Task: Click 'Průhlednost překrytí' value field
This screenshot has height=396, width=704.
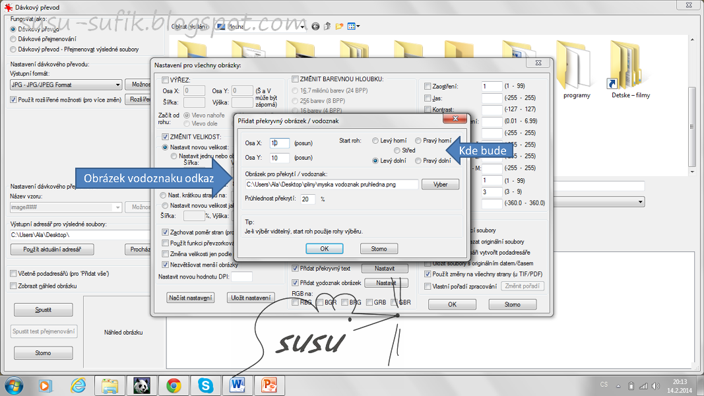Action: [x=307, y=199]
